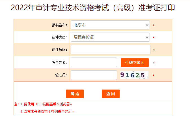
Task: Click the 证件类型 field label
Action: [x=59, y=37]
